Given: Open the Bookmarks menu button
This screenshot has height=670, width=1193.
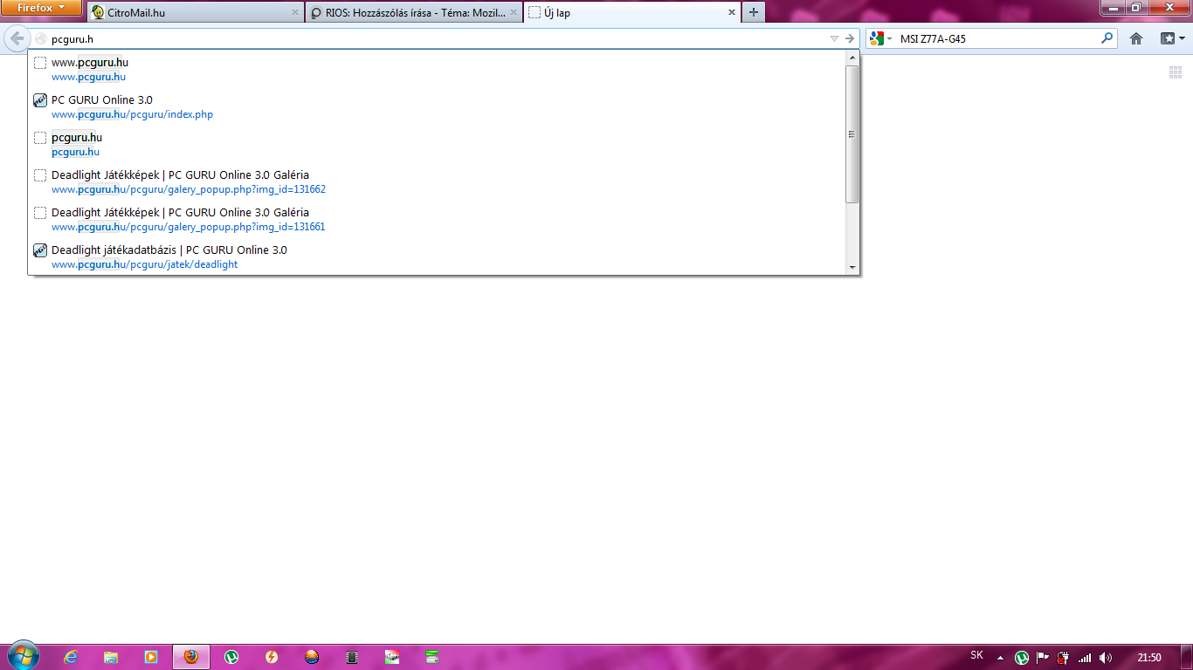Looking at the screenshot, I should pyautogui.click(x=1172, y=38).
